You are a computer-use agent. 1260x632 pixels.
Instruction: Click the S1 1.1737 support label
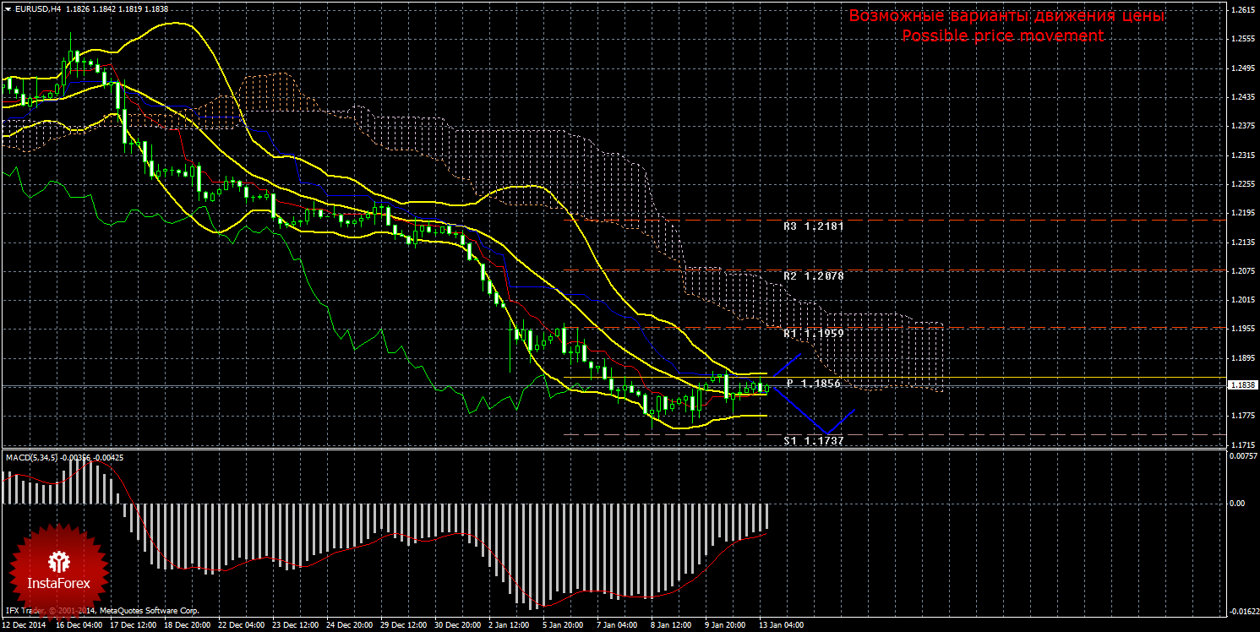pyautogui.click(x=813, y=441)
